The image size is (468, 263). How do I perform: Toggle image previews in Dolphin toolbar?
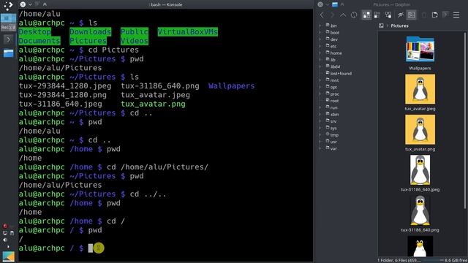tap(411, 15)
